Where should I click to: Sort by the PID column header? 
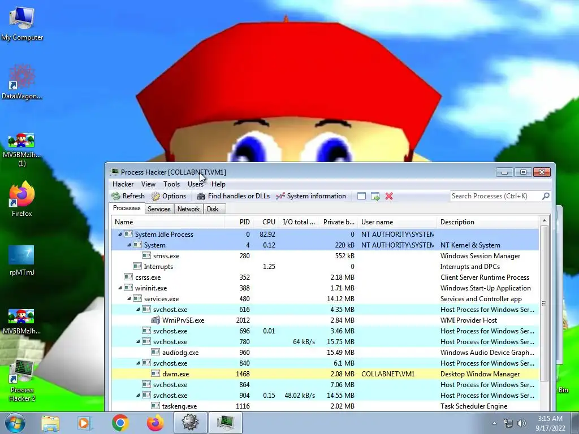point(239,222)
